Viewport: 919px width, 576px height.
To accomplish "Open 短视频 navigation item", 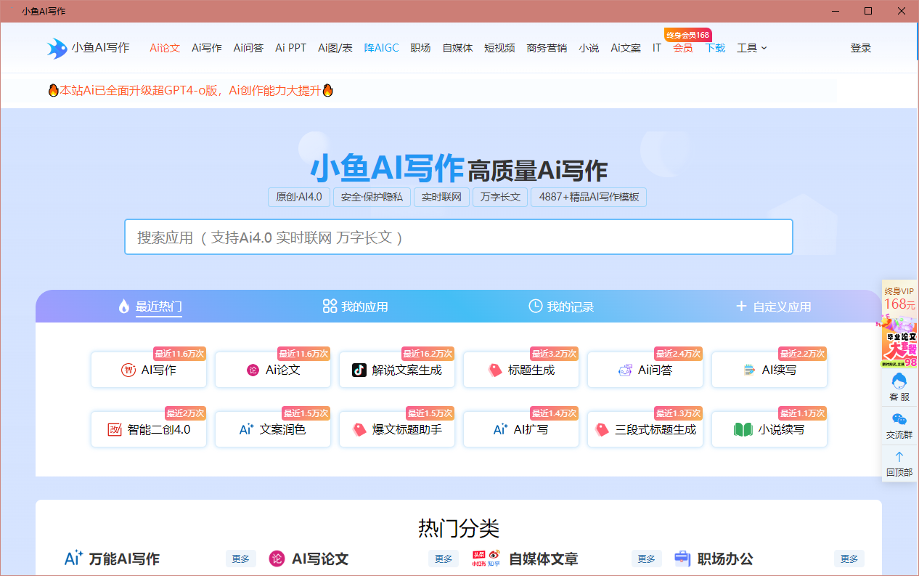I will click(x=499, y=48).
